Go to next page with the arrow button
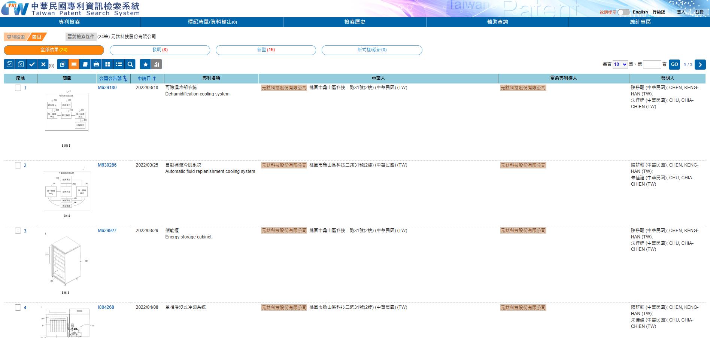 click(x=700, y=64)
